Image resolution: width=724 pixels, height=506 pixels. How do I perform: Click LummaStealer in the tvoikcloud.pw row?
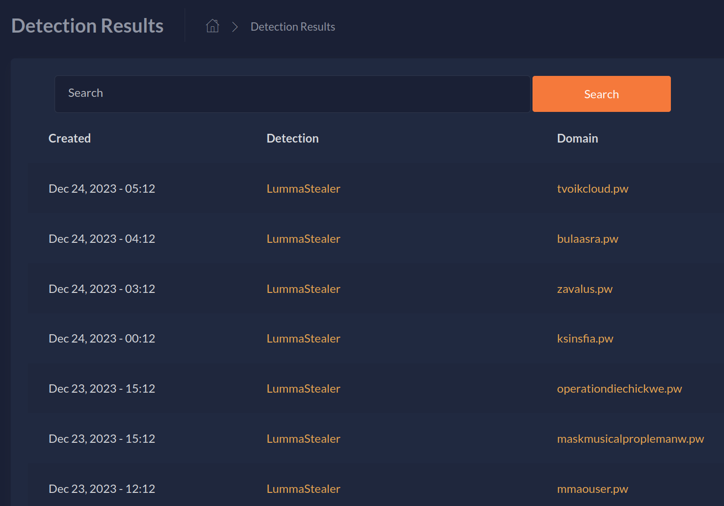pyautogui.click(x=303, y=189)
